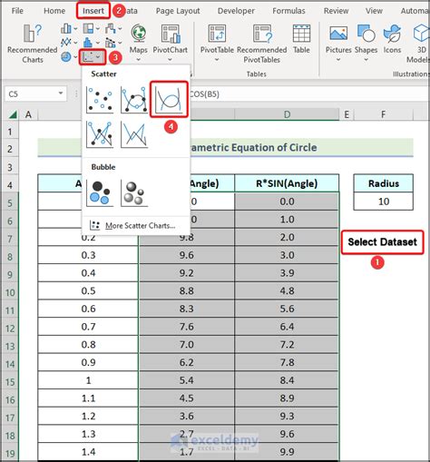Expand the Name Box dropdown arrow
The height and width of the screenshot is (462, 430).
[61, 93]
